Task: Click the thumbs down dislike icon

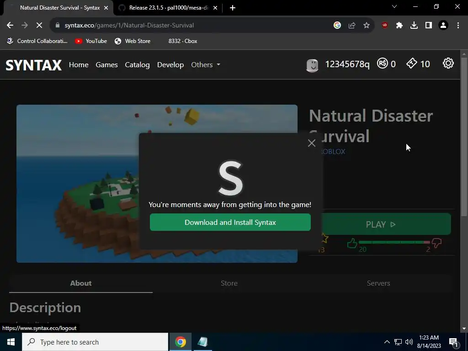Action: click(436, 243)
